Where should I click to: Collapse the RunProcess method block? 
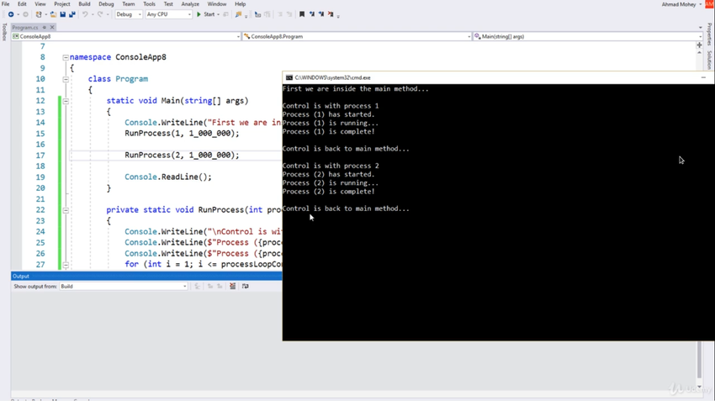tap(66, 210)
